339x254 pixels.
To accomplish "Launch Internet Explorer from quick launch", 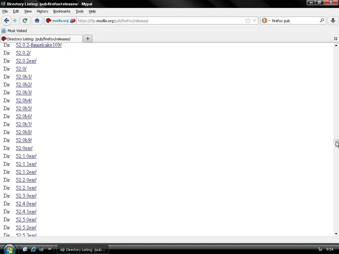I will 33,249.
